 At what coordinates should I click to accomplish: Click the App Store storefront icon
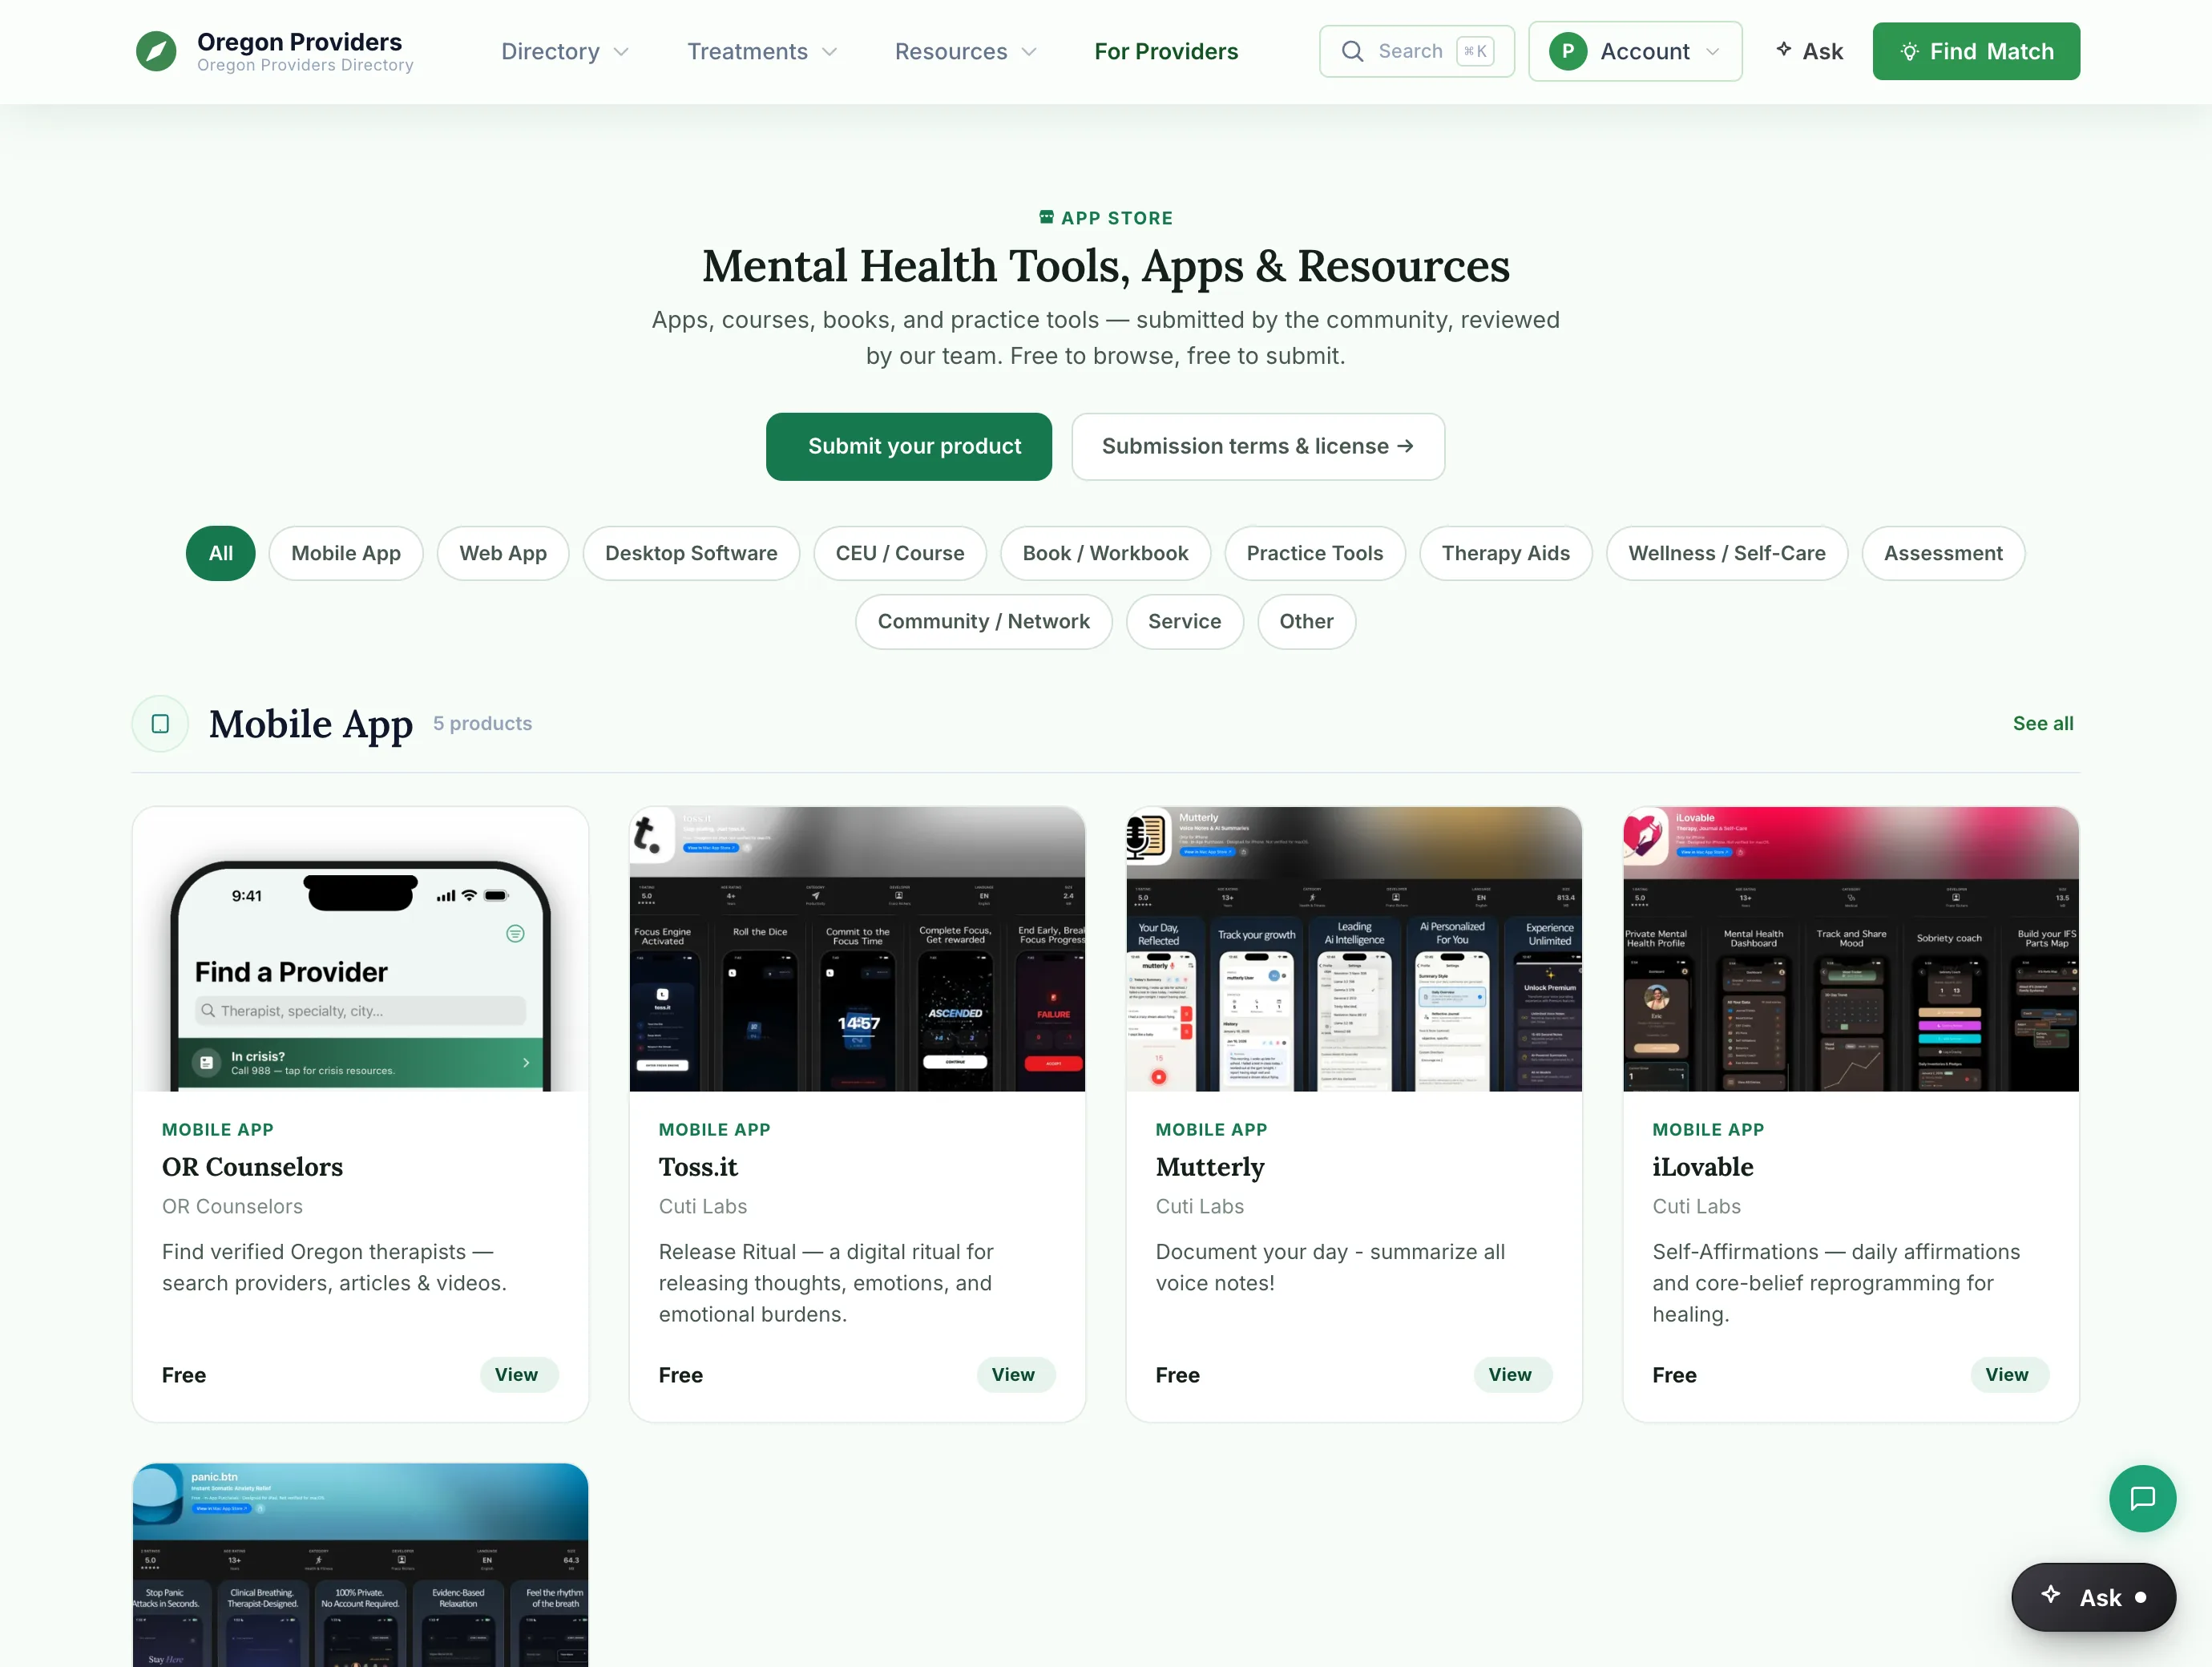(1046, 217)
